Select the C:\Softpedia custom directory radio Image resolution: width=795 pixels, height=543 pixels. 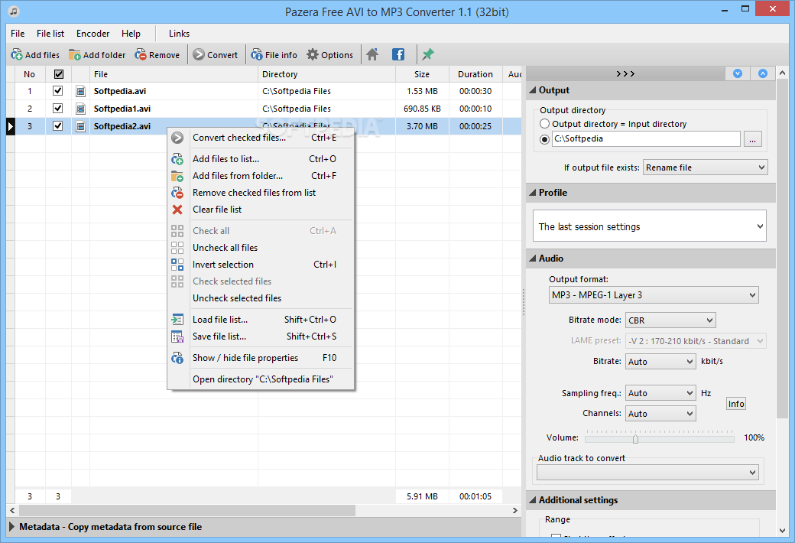coord(544,139)
